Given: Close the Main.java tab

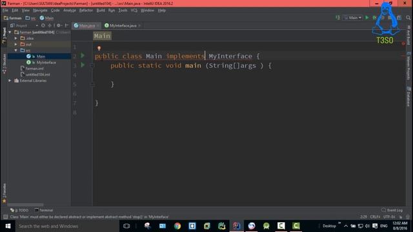Looking at the screenshot, I should [98, 26].
